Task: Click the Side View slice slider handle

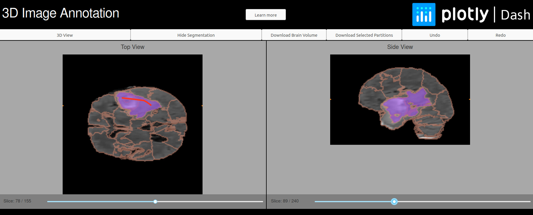Action: pos(394,202)
